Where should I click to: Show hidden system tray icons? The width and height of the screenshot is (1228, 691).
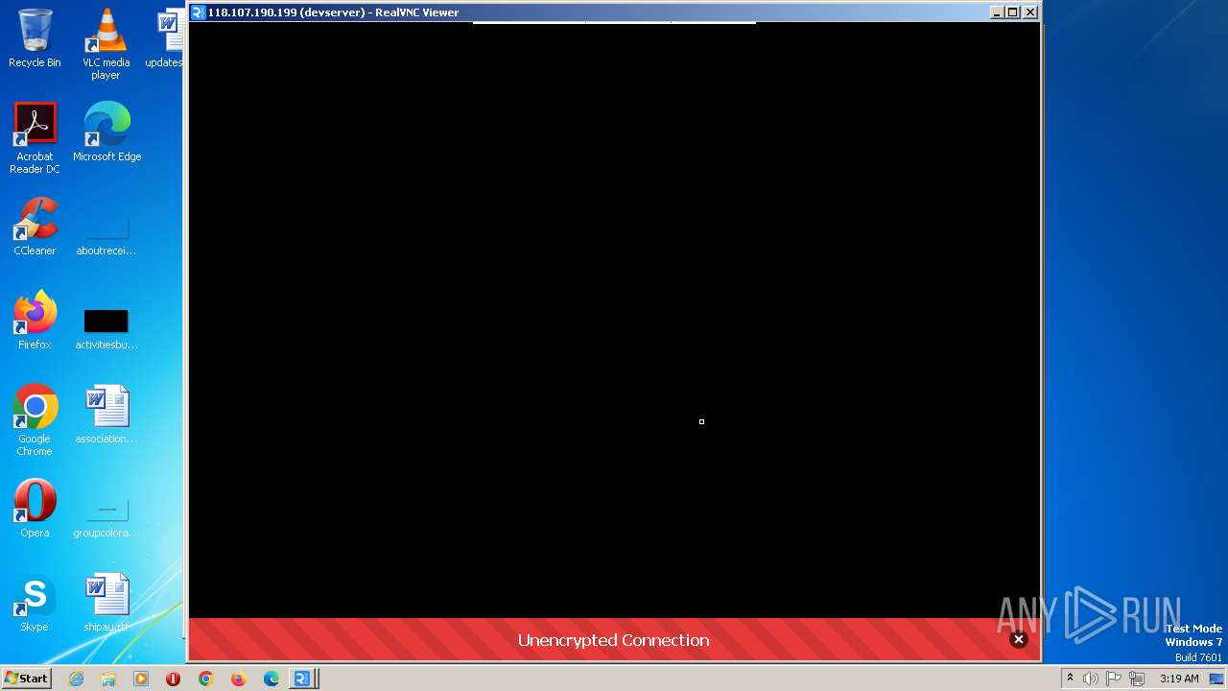click(1070, 679)
